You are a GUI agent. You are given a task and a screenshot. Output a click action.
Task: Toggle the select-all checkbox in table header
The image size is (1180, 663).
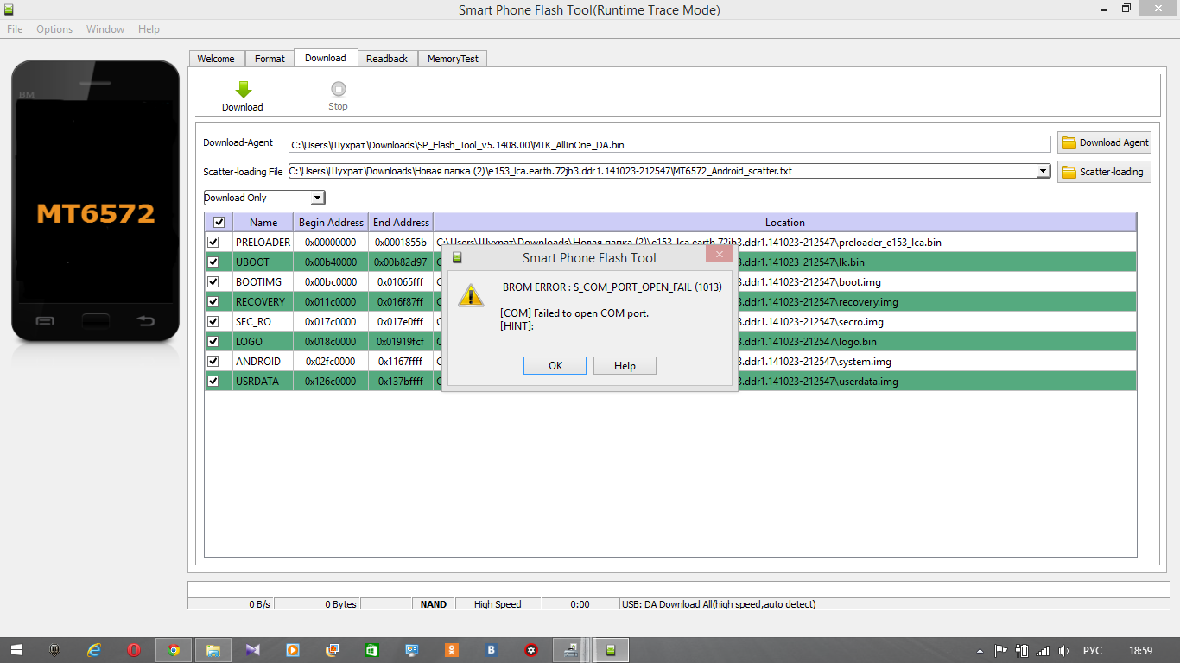(x=219, y=223)
